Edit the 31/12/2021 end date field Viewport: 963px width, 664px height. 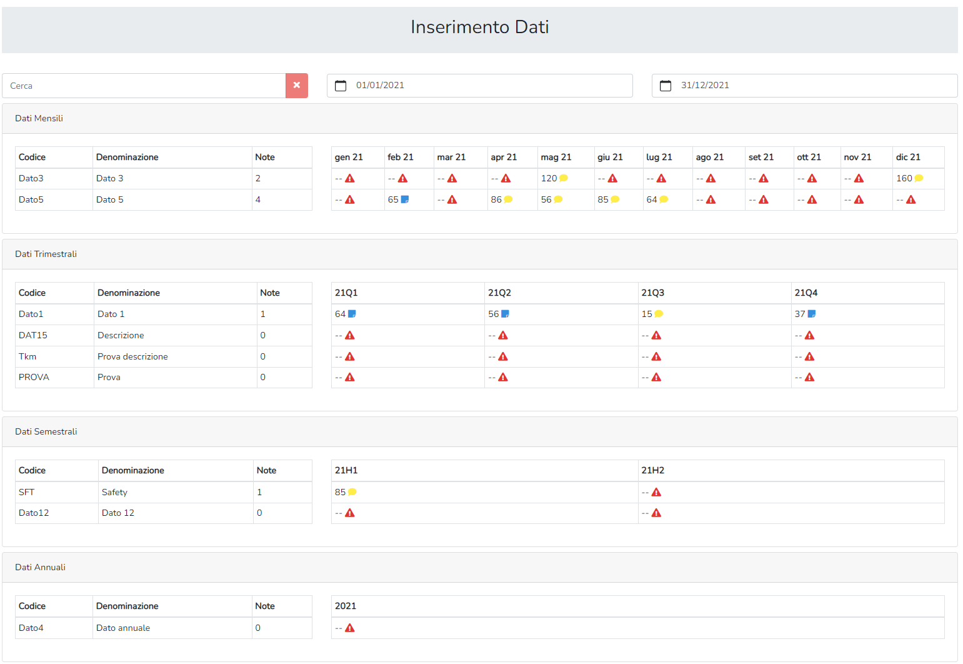coord(804,86)
